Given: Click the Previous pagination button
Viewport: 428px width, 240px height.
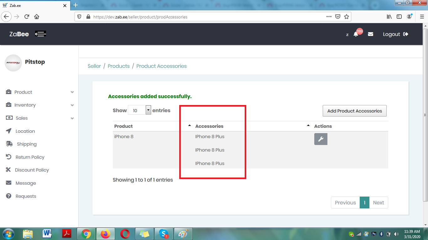Looking at the screenshot, I should (345, 202).
